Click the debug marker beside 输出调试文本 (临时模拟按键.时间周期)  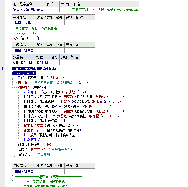[10, 131]
